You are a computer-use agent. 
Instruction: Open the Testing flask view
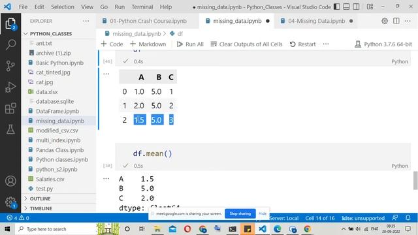coord(10,129)
